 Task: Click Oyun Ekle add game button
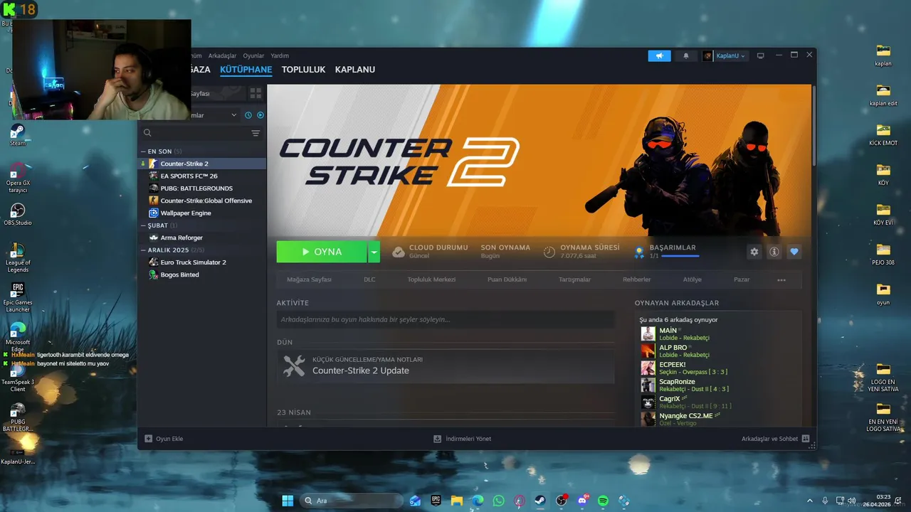[x=164, y=439]
